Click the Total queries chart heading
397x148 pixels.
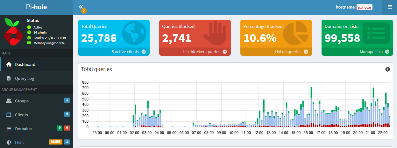96,69
